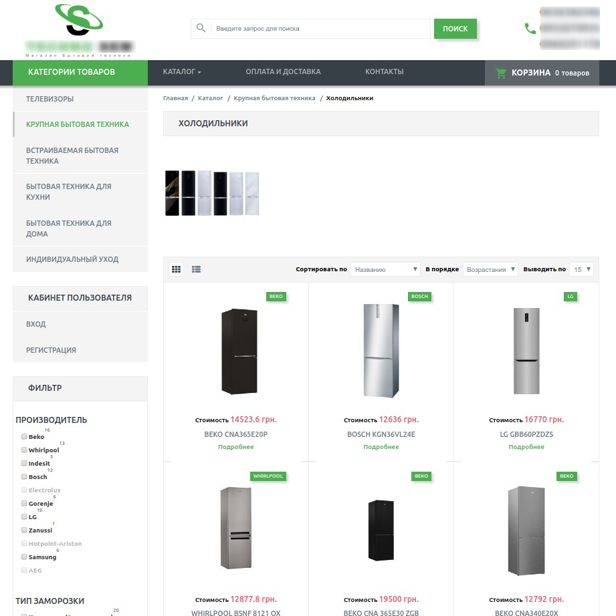Go to Главная breadcrumb link
Viewport: 616px width, 616px height.
click(175, 98)
